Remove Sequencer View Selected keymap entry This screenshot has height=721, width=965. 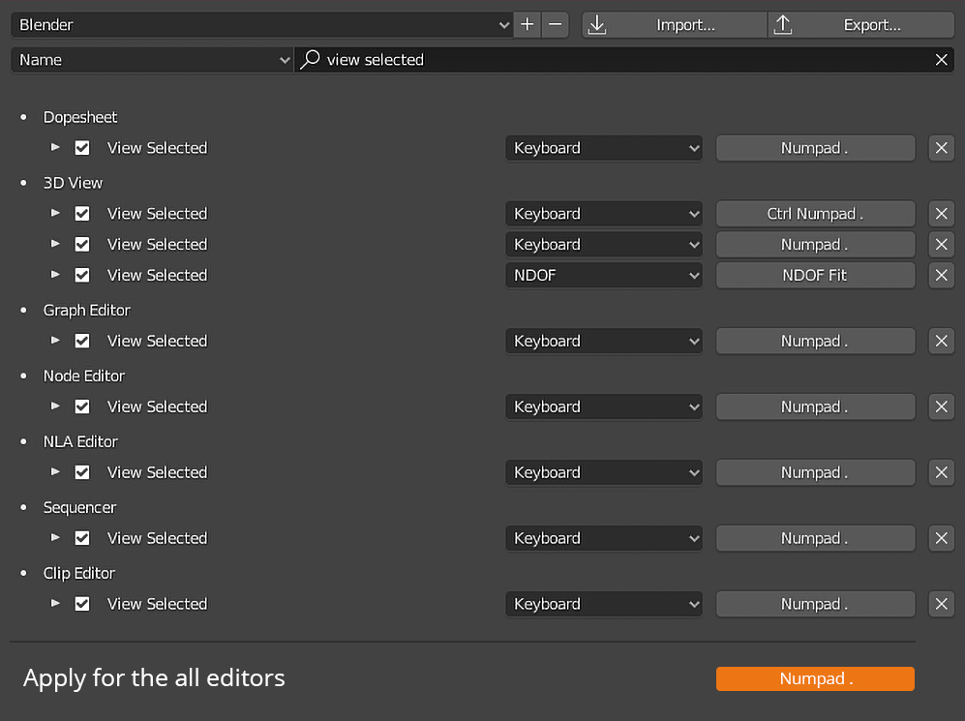pos(941,538)
